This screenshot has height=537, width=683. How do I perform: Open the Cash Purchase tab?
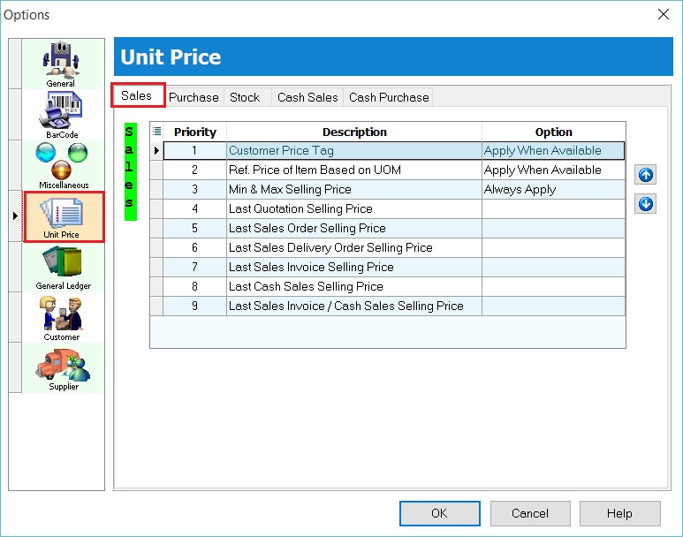[x=389, y=97]
